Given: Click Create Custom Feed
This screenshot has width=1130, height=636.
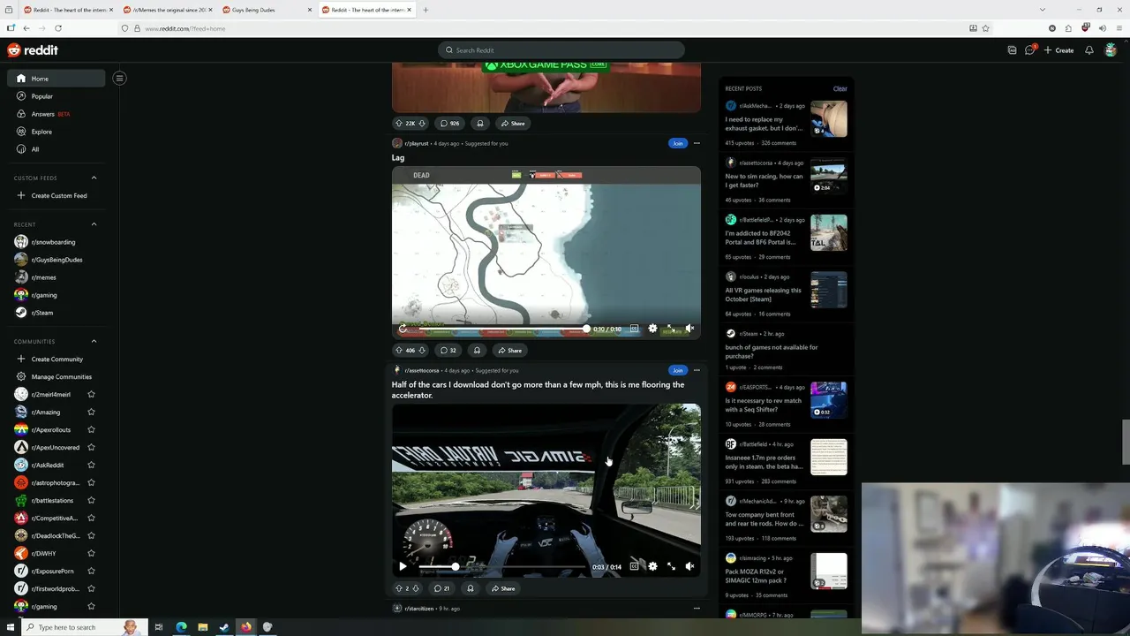Looking at the screenshot, I should click(56, 195).
